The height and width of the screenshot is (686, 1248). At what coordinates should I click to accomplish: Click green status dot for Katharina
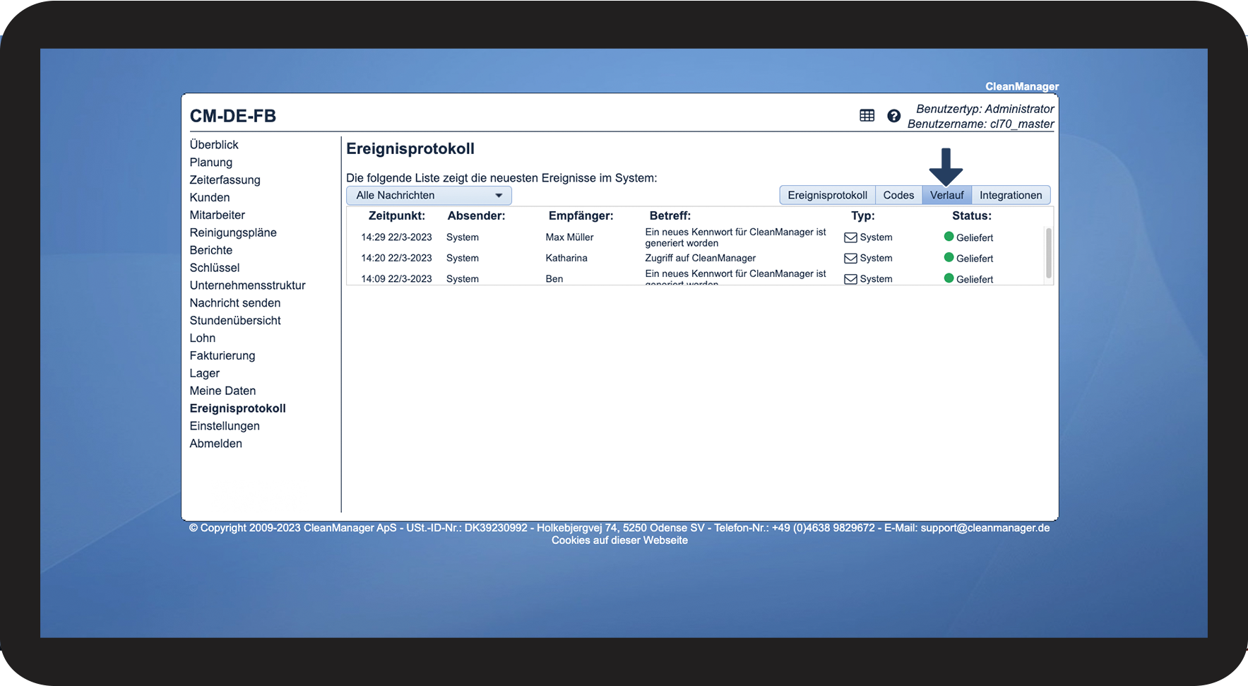(x=949, y=258)
